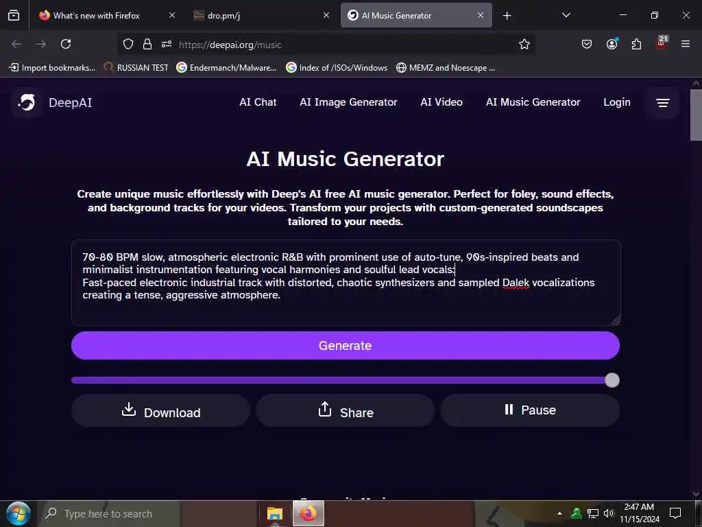Open AI Music Generator nav link
The height and width of the screenshot is (527, 702).
coord(533,102)
